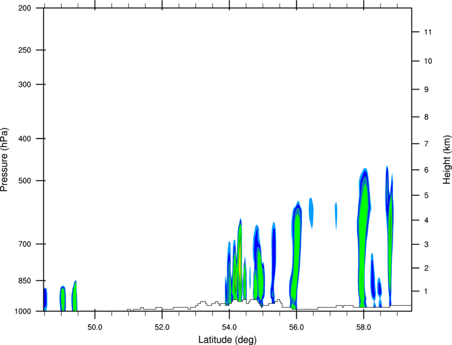Viewport: 452px width, 345px height.
Task: Pick the 4 km height label
Action: [426, 220]
